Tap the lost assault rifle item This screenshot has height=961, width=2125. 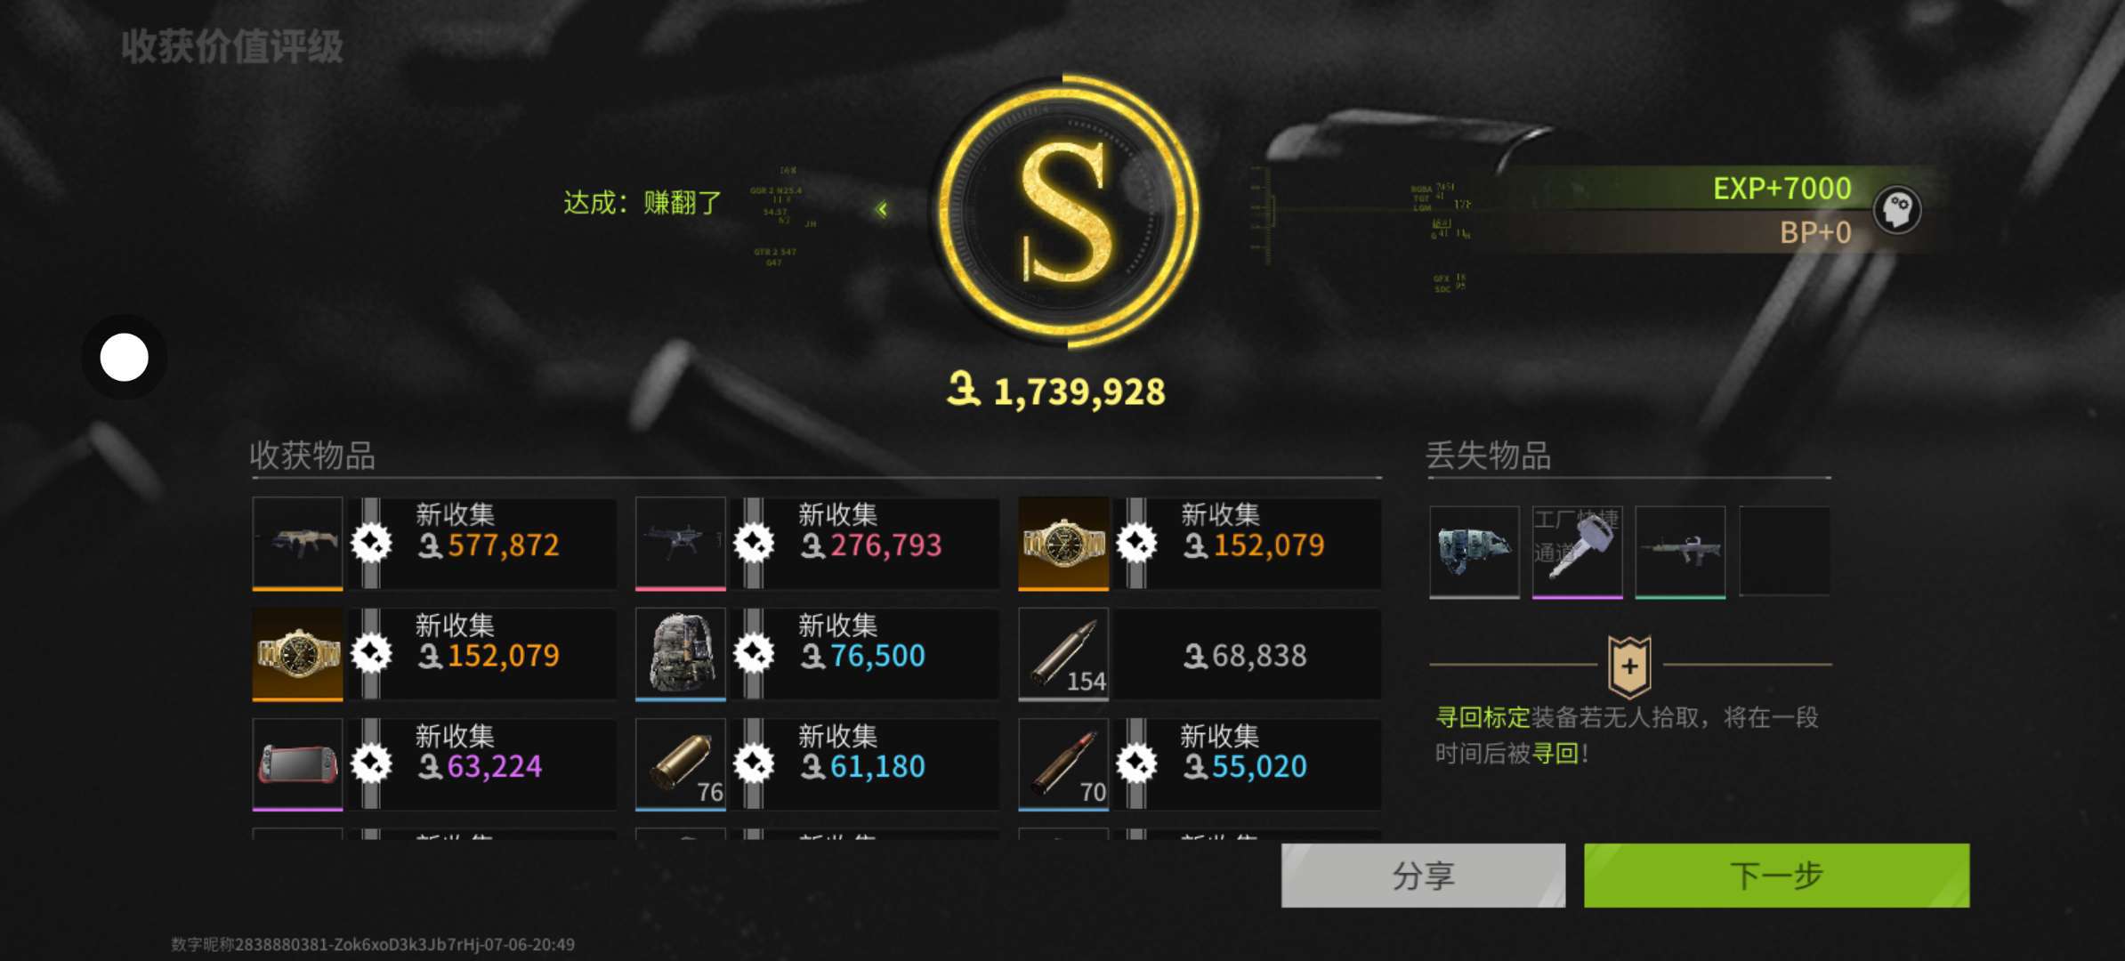[1681, 552]
